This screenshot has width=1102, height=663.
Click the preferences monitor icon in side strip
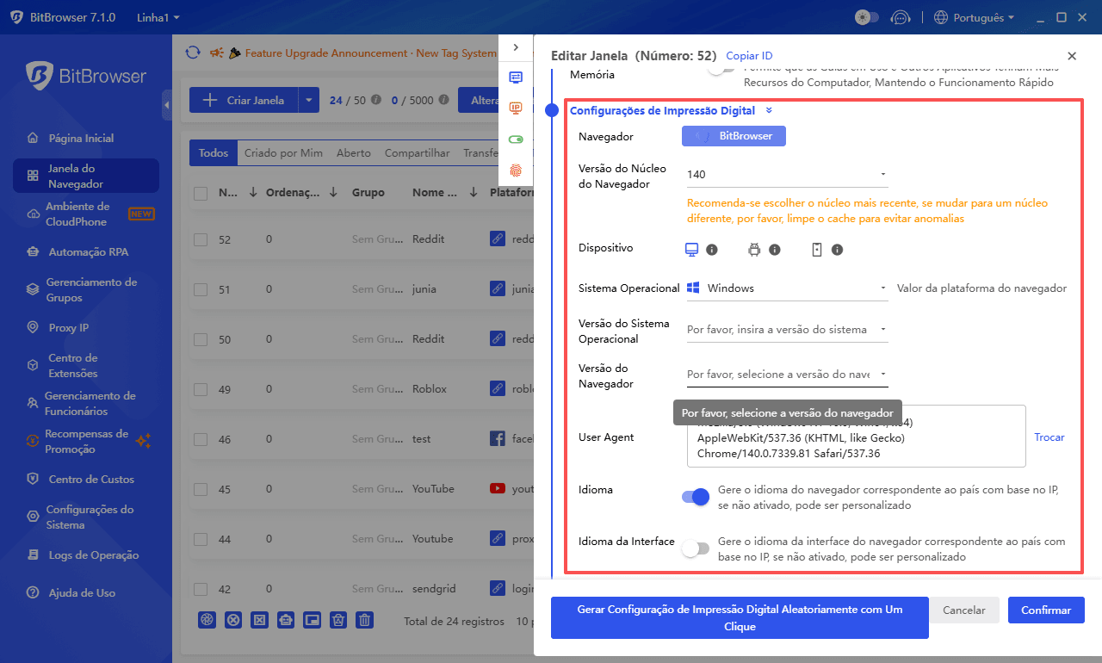[x=516, y=77]
